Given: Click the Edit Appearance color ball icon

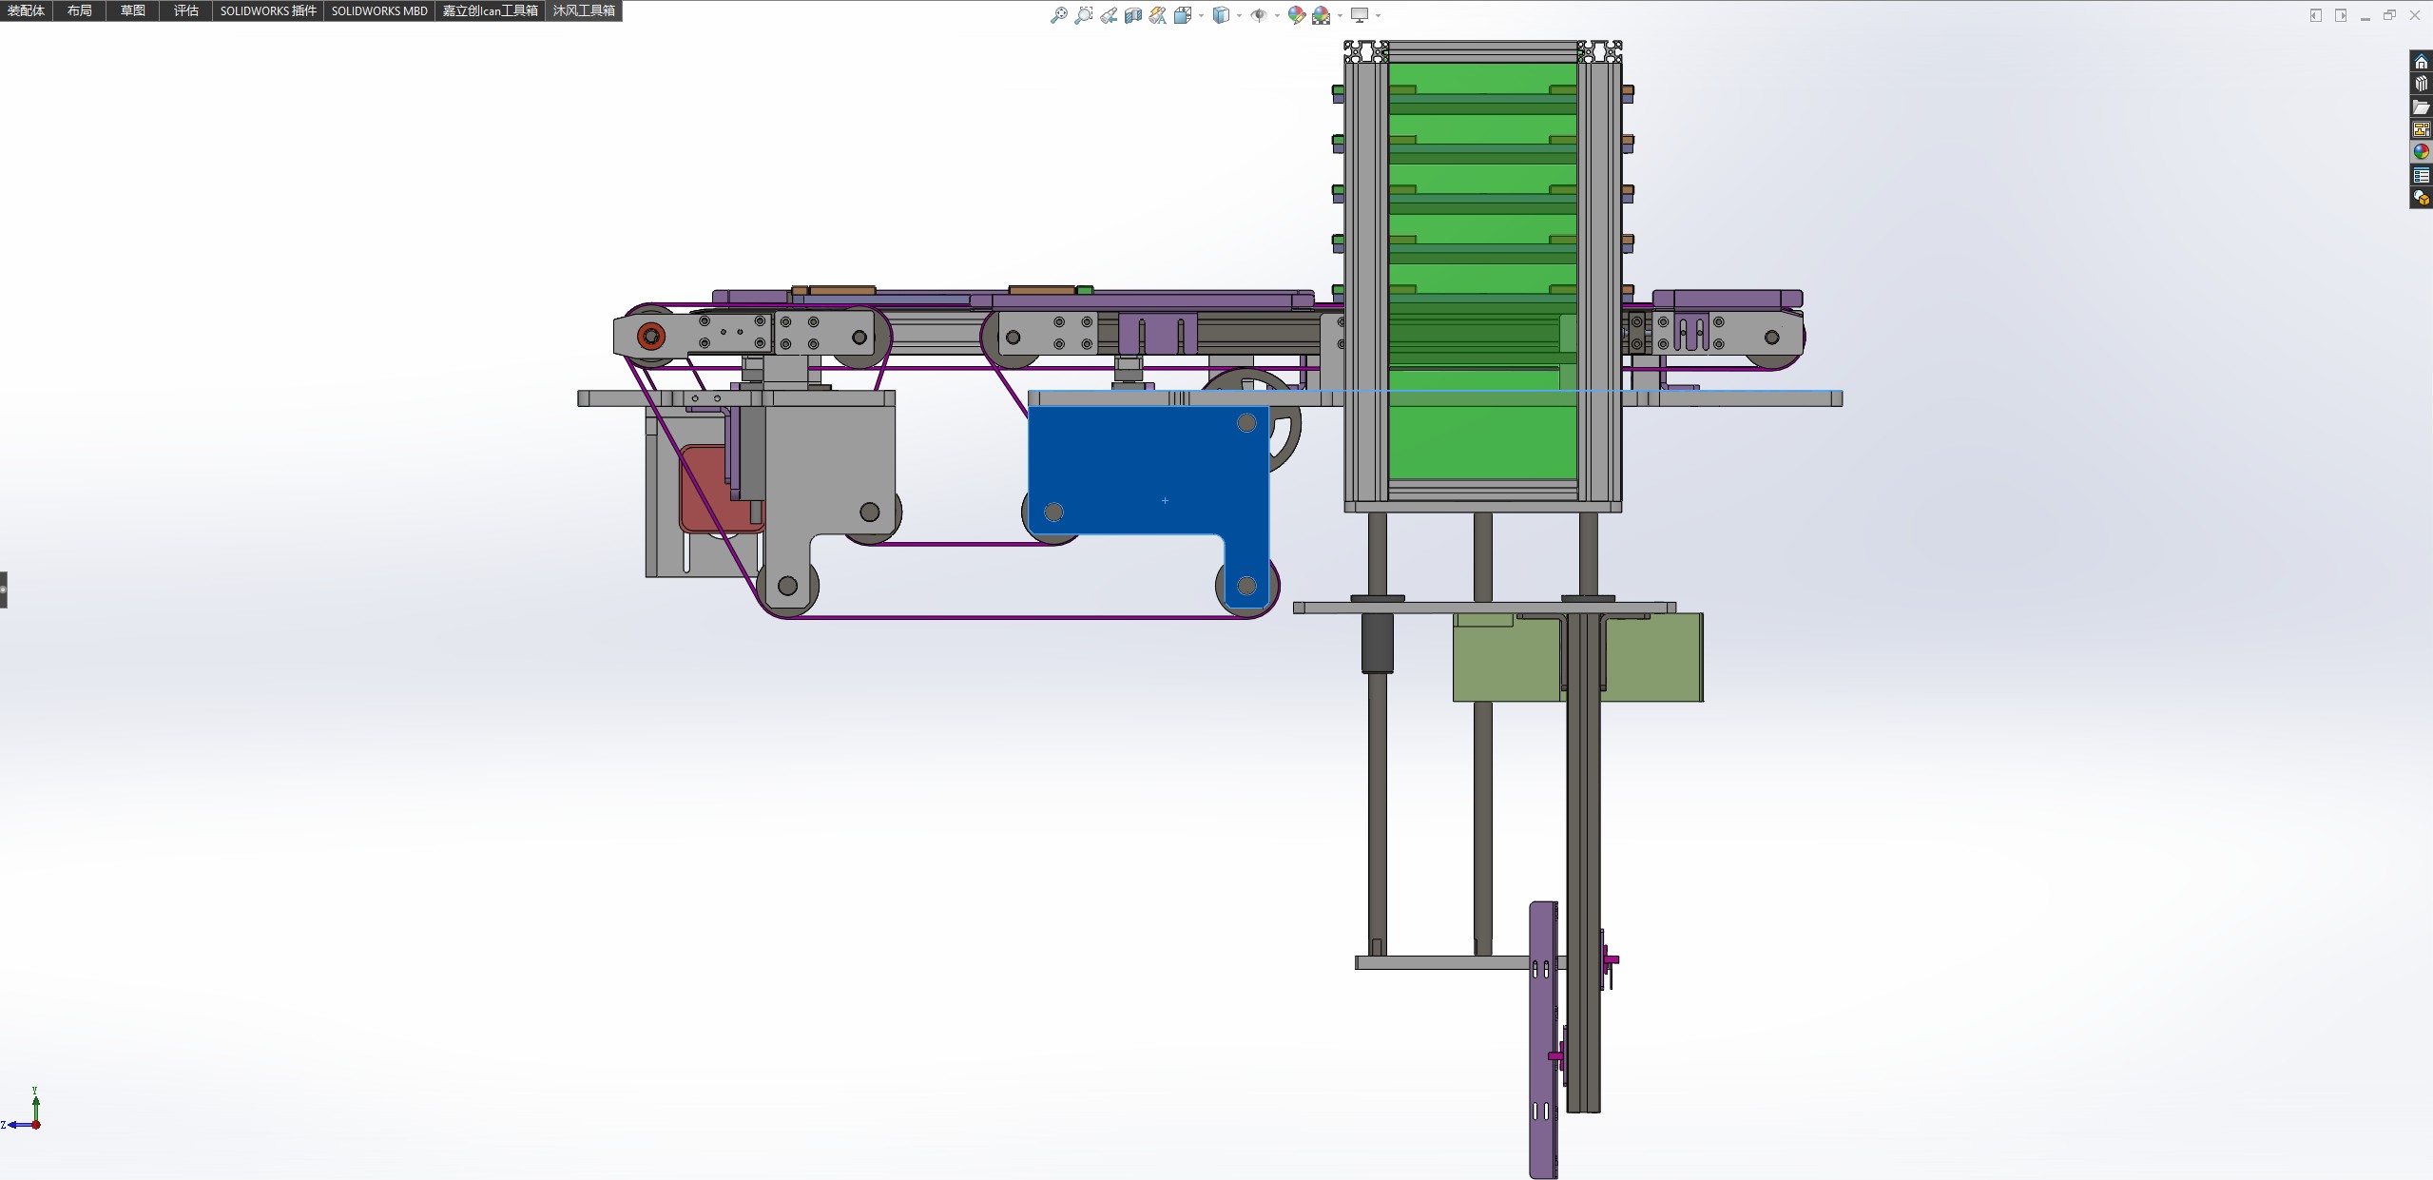Looking at the screenshot, I should click(1296, 15).
